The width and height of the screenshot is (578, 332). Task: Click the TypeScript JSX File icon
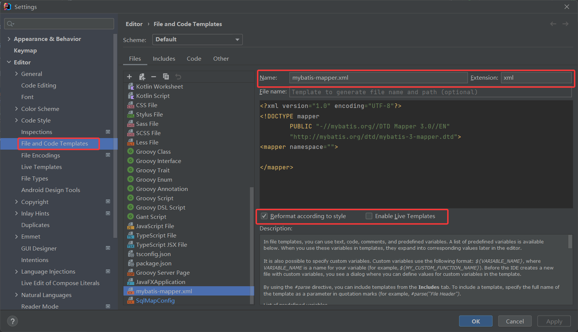tap(131, 245)
